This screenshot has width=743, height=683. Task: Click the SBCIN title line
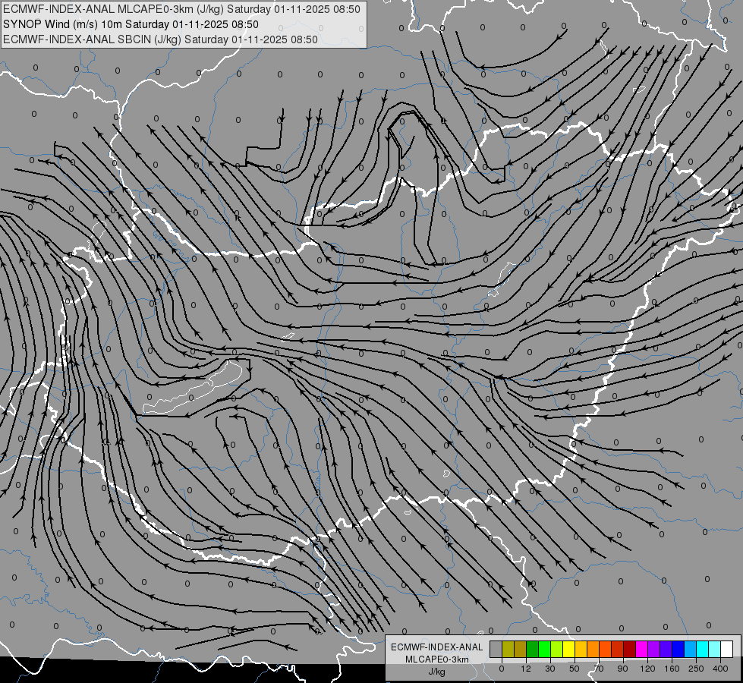pos(160,39)
